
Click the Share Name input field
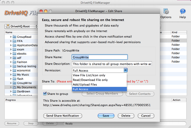100,57
